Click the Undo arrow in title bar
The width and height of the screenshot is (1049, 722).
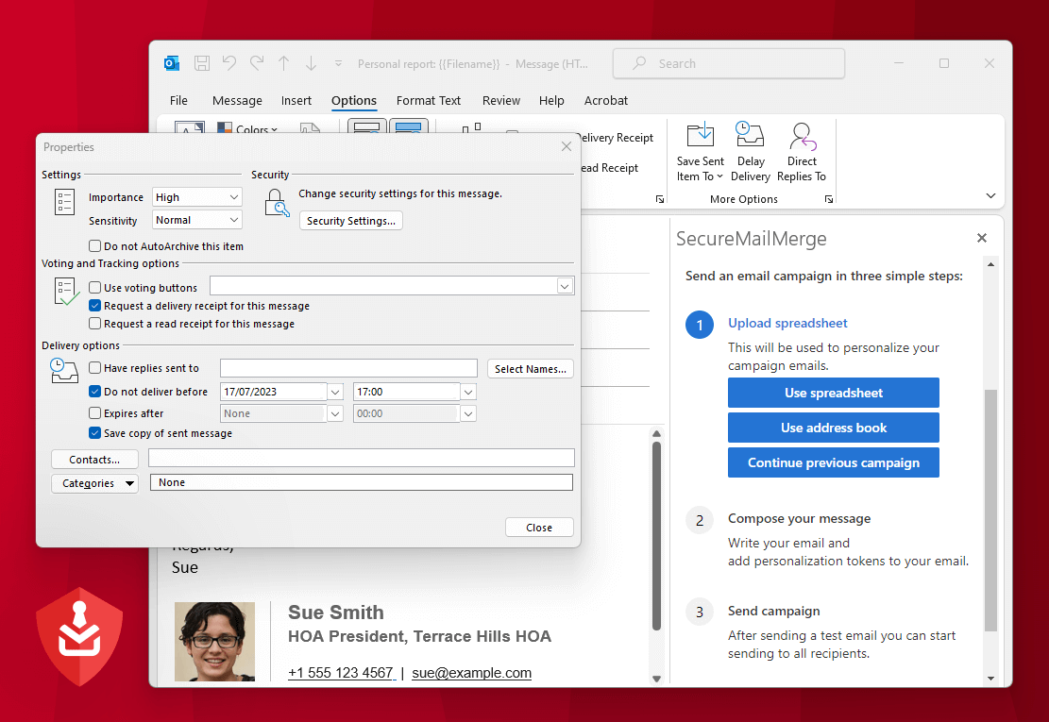click(x=228, y=63)
